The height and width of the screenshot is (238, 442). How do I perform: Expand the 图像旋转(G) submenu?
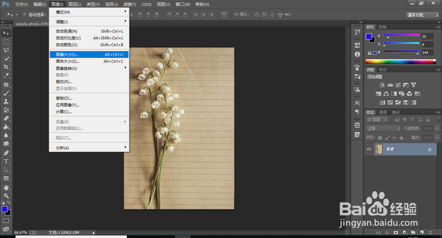pyautogui.click(x=89, y=68)
